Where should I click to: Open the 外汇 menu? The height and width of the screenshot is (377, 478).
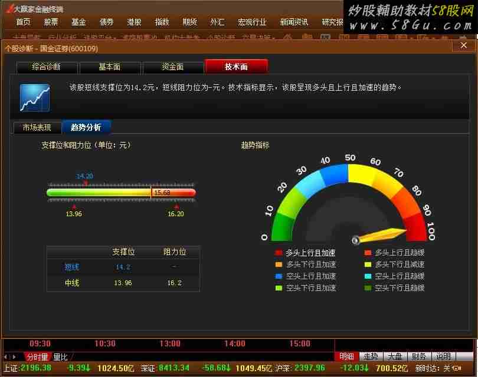217,22
